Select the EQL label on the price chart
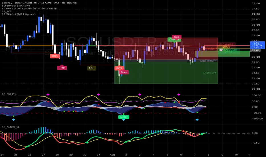 point(91,68)
